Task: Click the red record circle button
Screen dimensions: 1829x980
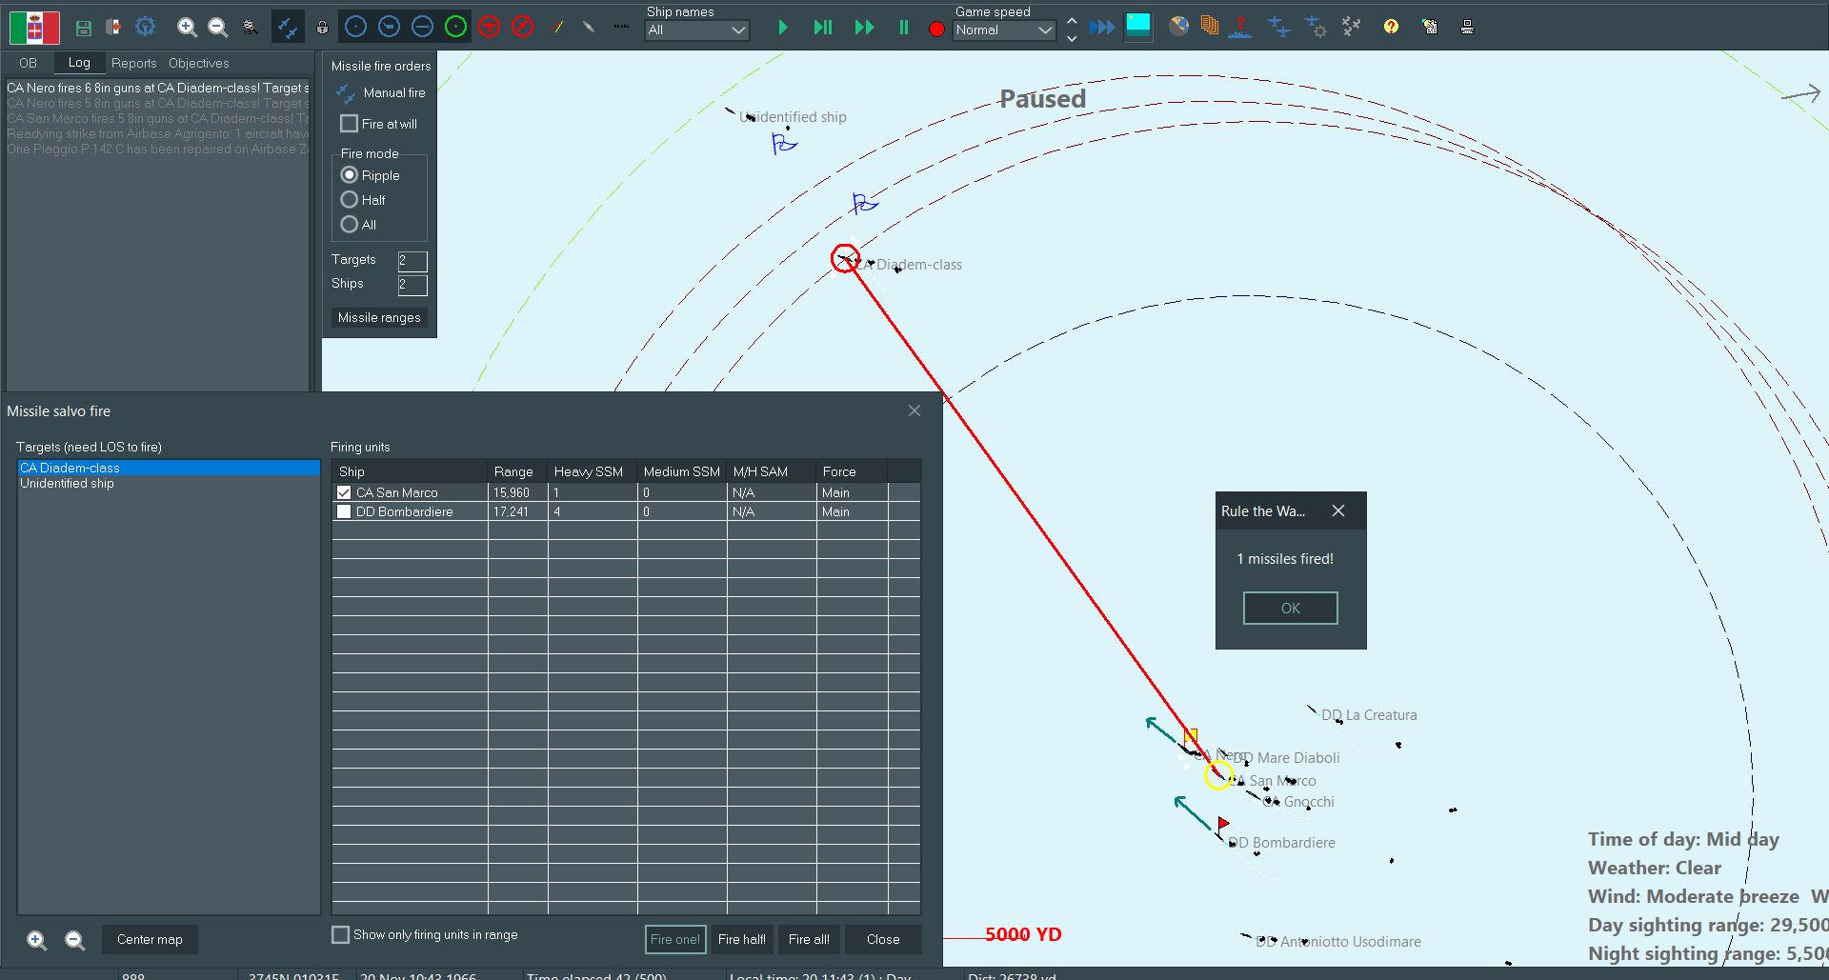Action: click(936, 30)
